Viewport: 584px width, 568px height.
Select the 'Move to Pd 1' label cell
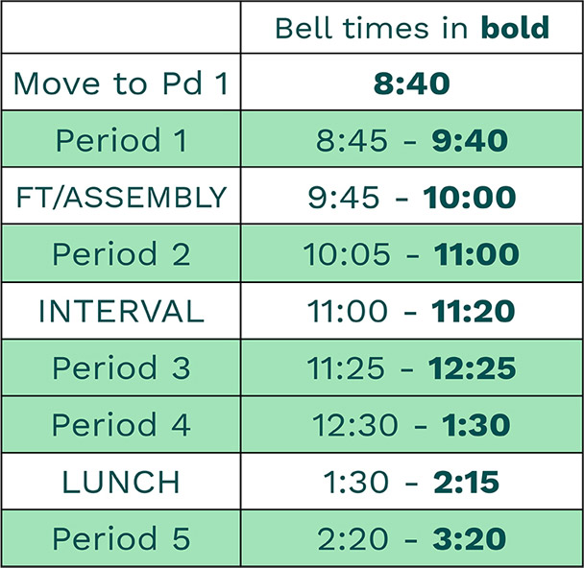point(121,83)
